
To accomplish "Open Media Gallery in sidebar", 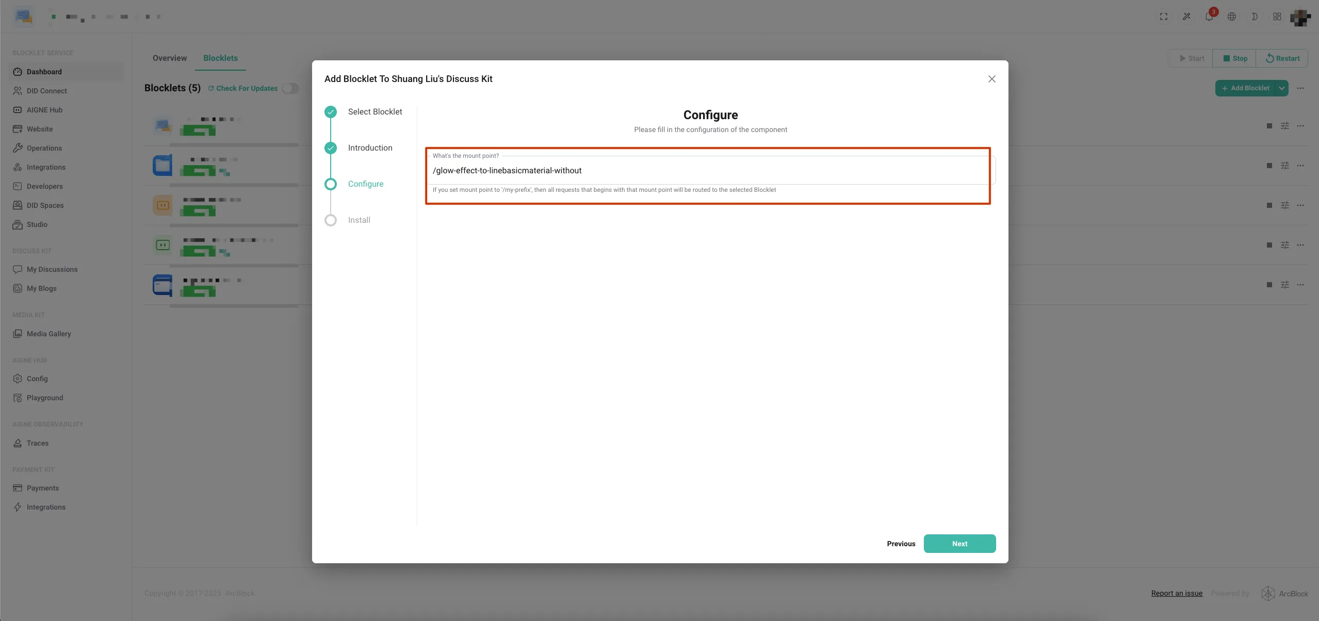I will (48, 334).
